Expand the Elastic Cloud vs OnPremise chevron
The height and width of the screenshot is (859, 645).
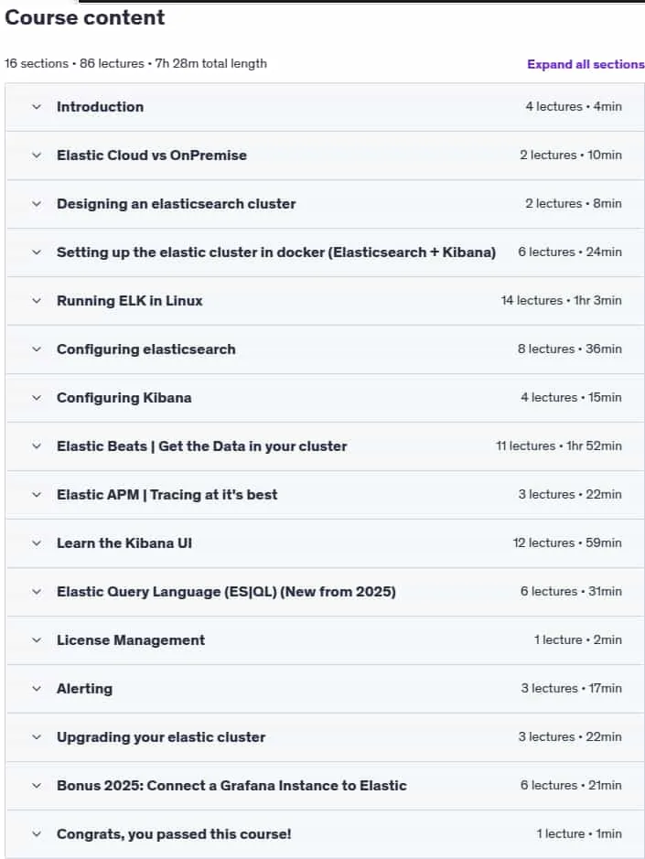tap(37, 156)
